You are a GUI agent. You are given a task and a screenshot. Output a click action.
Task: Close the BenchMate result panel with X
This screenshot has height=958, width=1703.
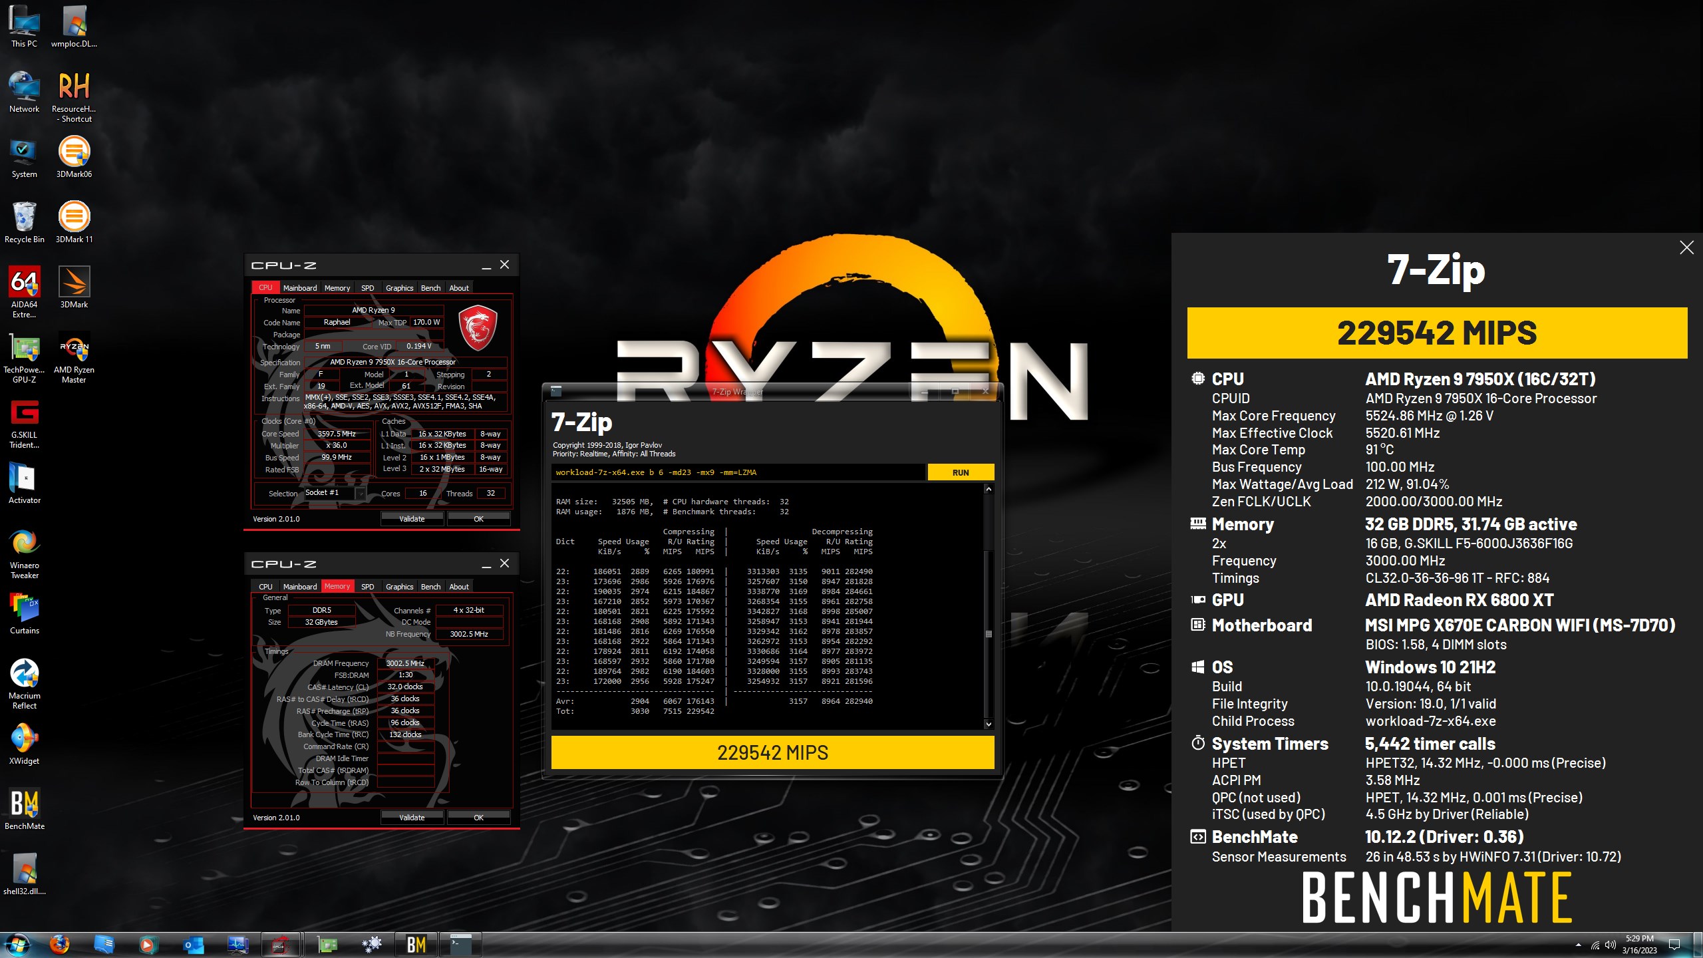pos(1686,247)
